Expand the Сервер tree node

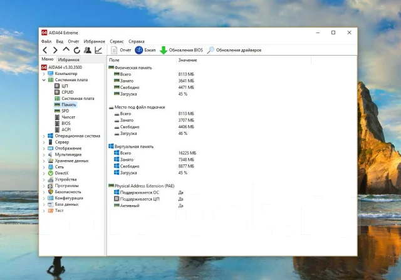pos(44,142)
